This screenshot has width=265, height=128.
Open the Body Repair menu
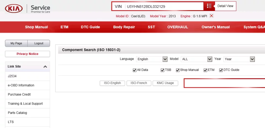124,27
